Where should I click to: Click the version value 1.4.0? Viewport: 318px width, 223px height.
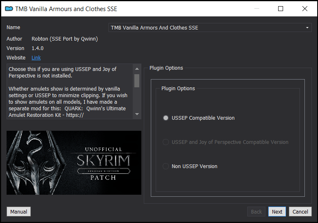pos(37,48)
